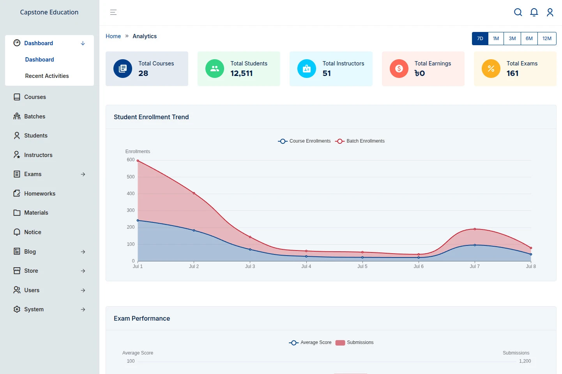Click the Jul 1 batch enrollments data point

(x=138, y=161)
